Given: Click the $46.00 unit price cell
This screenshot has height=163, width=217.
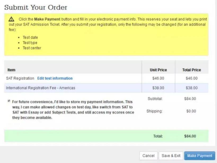Looking at the screenshot, I should click(158, 78).
